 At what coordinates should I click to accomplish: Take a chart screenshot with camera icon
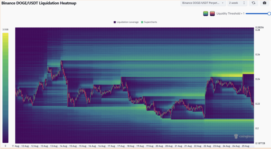264,3
